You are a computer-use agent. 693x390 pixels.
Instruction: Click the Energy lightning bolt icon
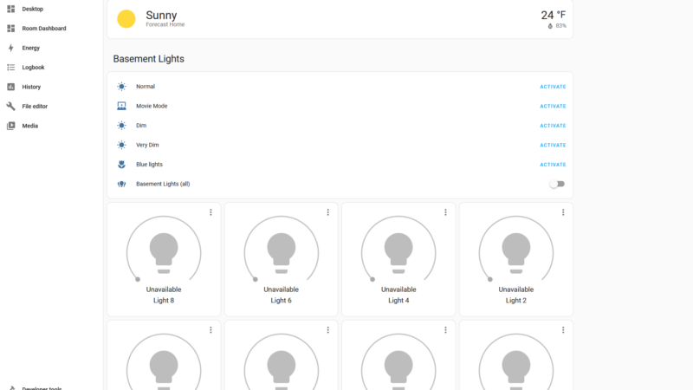click(x=11, y=48)
